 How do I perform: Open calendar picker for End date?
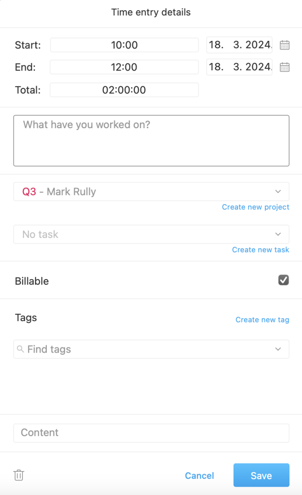coord(284,67)
